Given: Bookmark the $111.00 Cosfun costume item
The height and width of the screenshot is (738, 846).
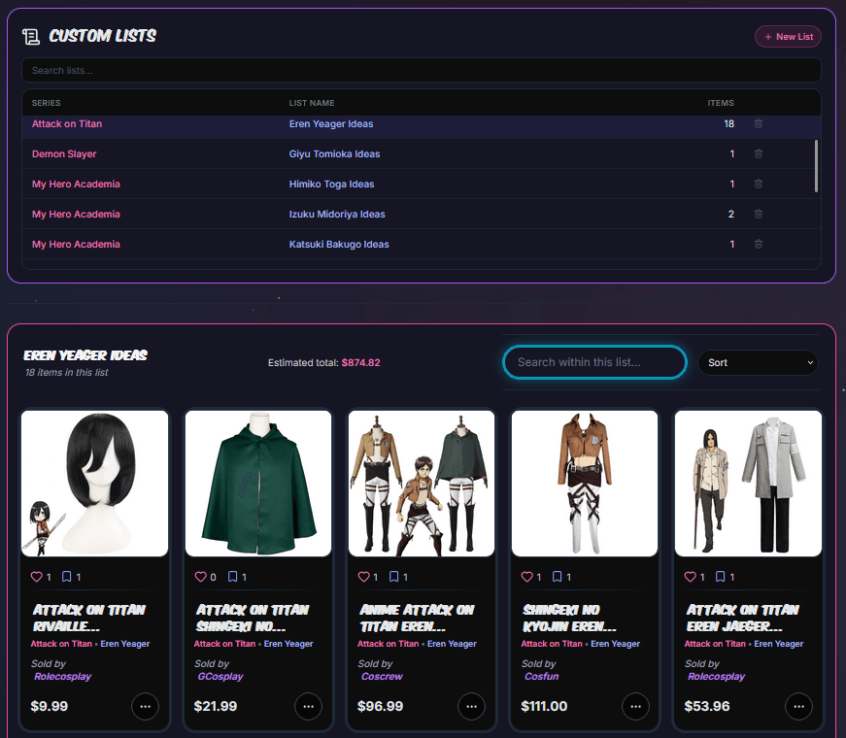Looking at the screenshot, I should click(558, 577).
